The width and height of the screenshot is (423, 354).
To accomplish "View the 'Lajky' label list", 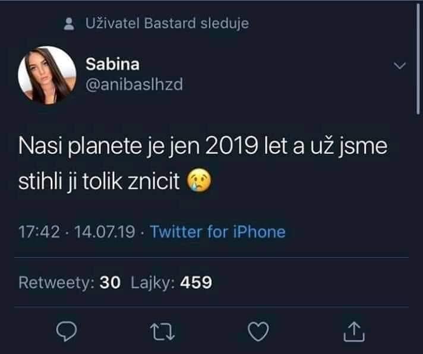I will coord(153,283).
